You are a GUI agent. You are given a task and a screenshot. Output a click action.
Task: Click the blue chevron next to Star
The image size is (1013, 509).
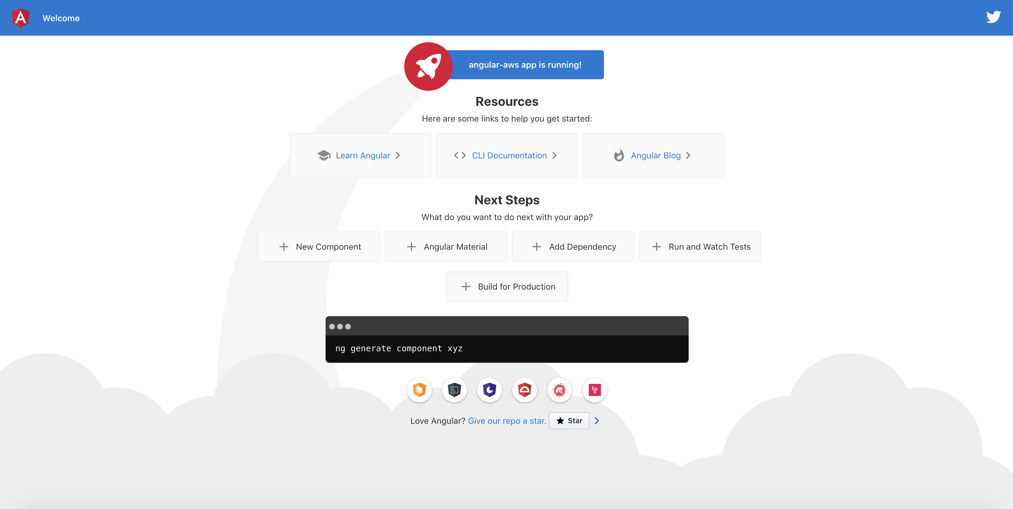click(x=596, y=421)
